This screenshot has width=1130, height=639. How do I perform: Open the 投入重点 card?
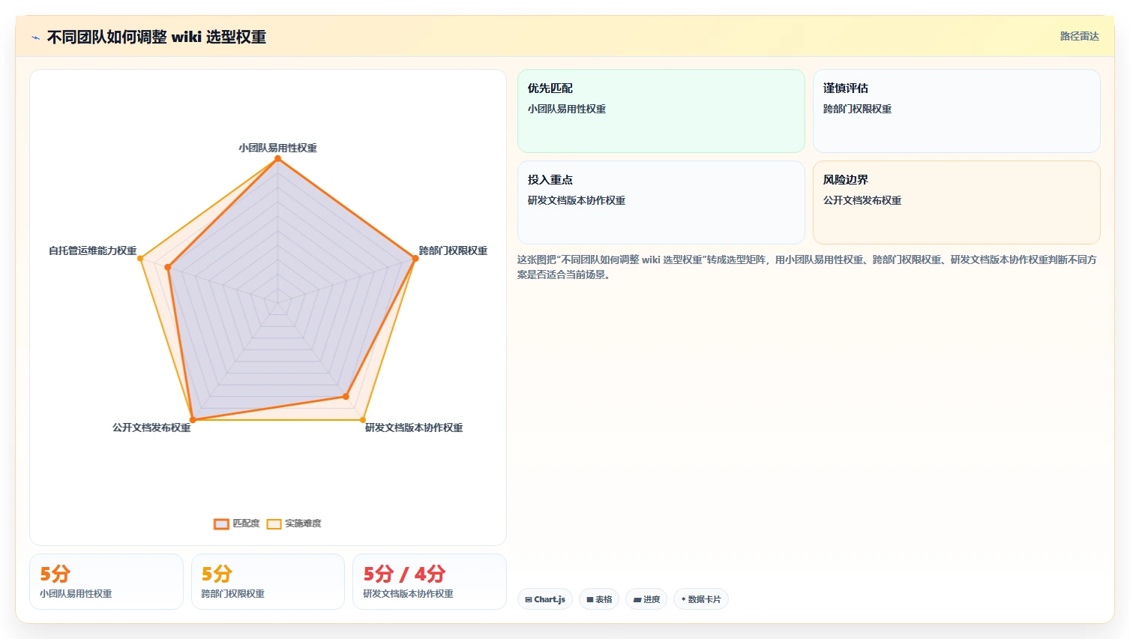tap(661, 202)
